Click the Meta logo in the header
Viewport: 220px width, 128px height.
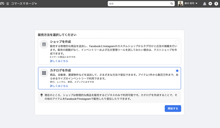point(3,4)
